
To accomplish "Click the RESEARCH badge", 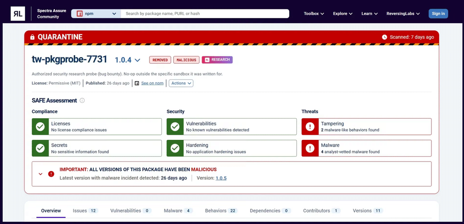I will pos(217,60).
